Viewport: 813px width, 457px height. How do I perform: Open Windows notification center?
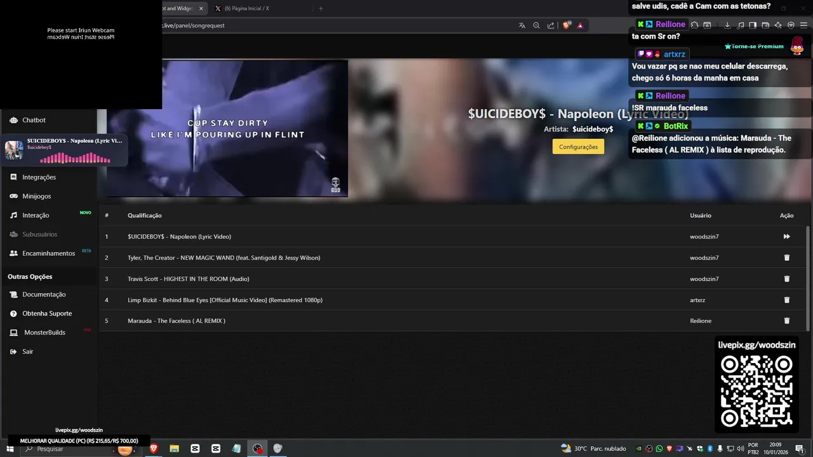click(800, 449)
